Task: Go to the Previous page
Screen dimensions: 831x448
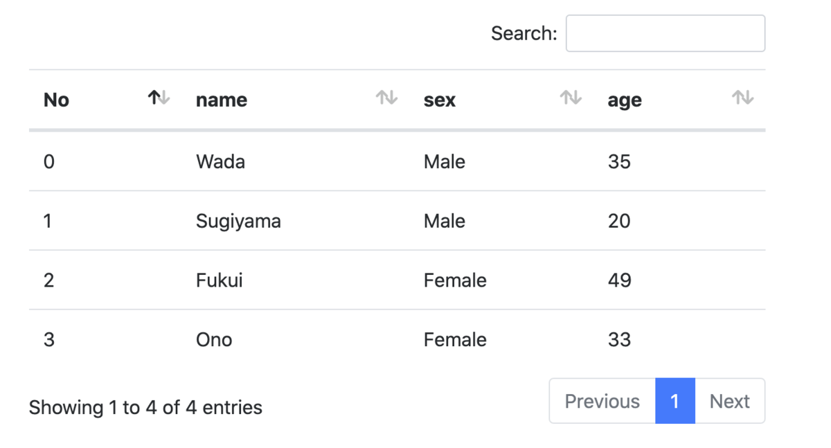Action: click(602, 401)
